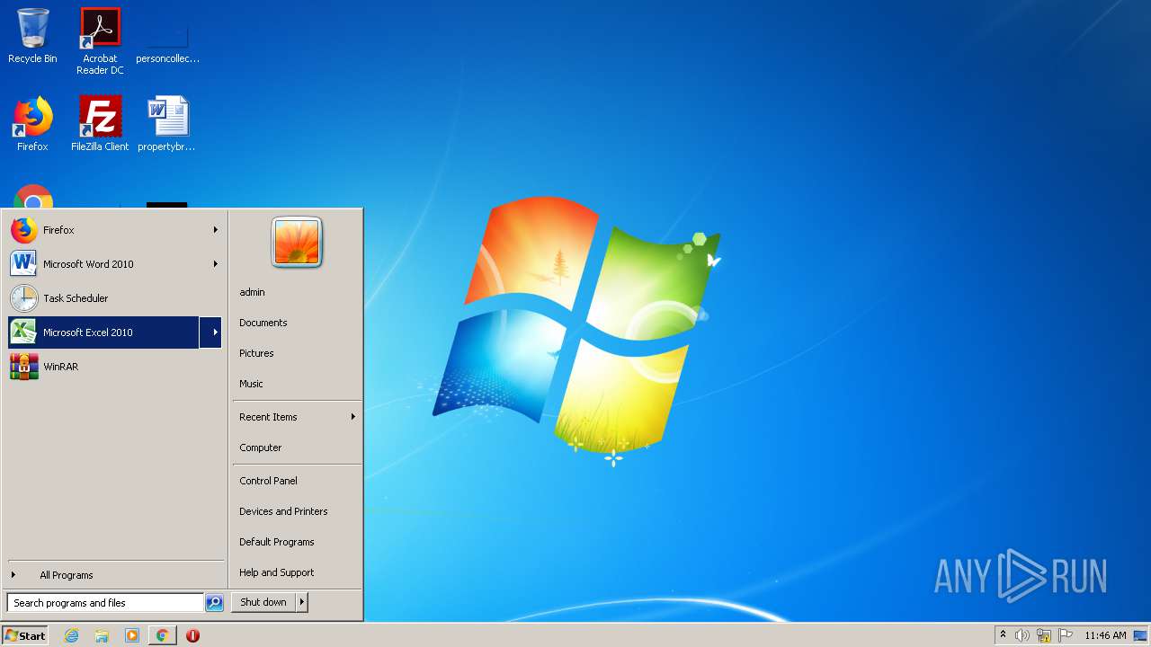Viewport: 1151px width, 647px height.
Task: Click the network status tray icon
Action: [x=1044, y=635]
